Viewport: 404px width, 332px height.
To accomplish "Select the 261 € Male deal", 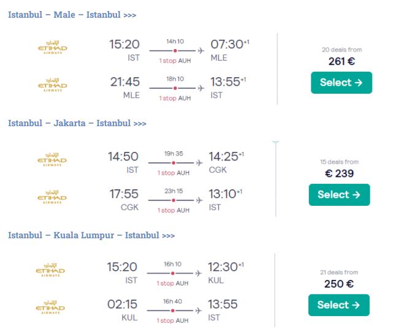I will pyautogui.click(x=341, y=83).
